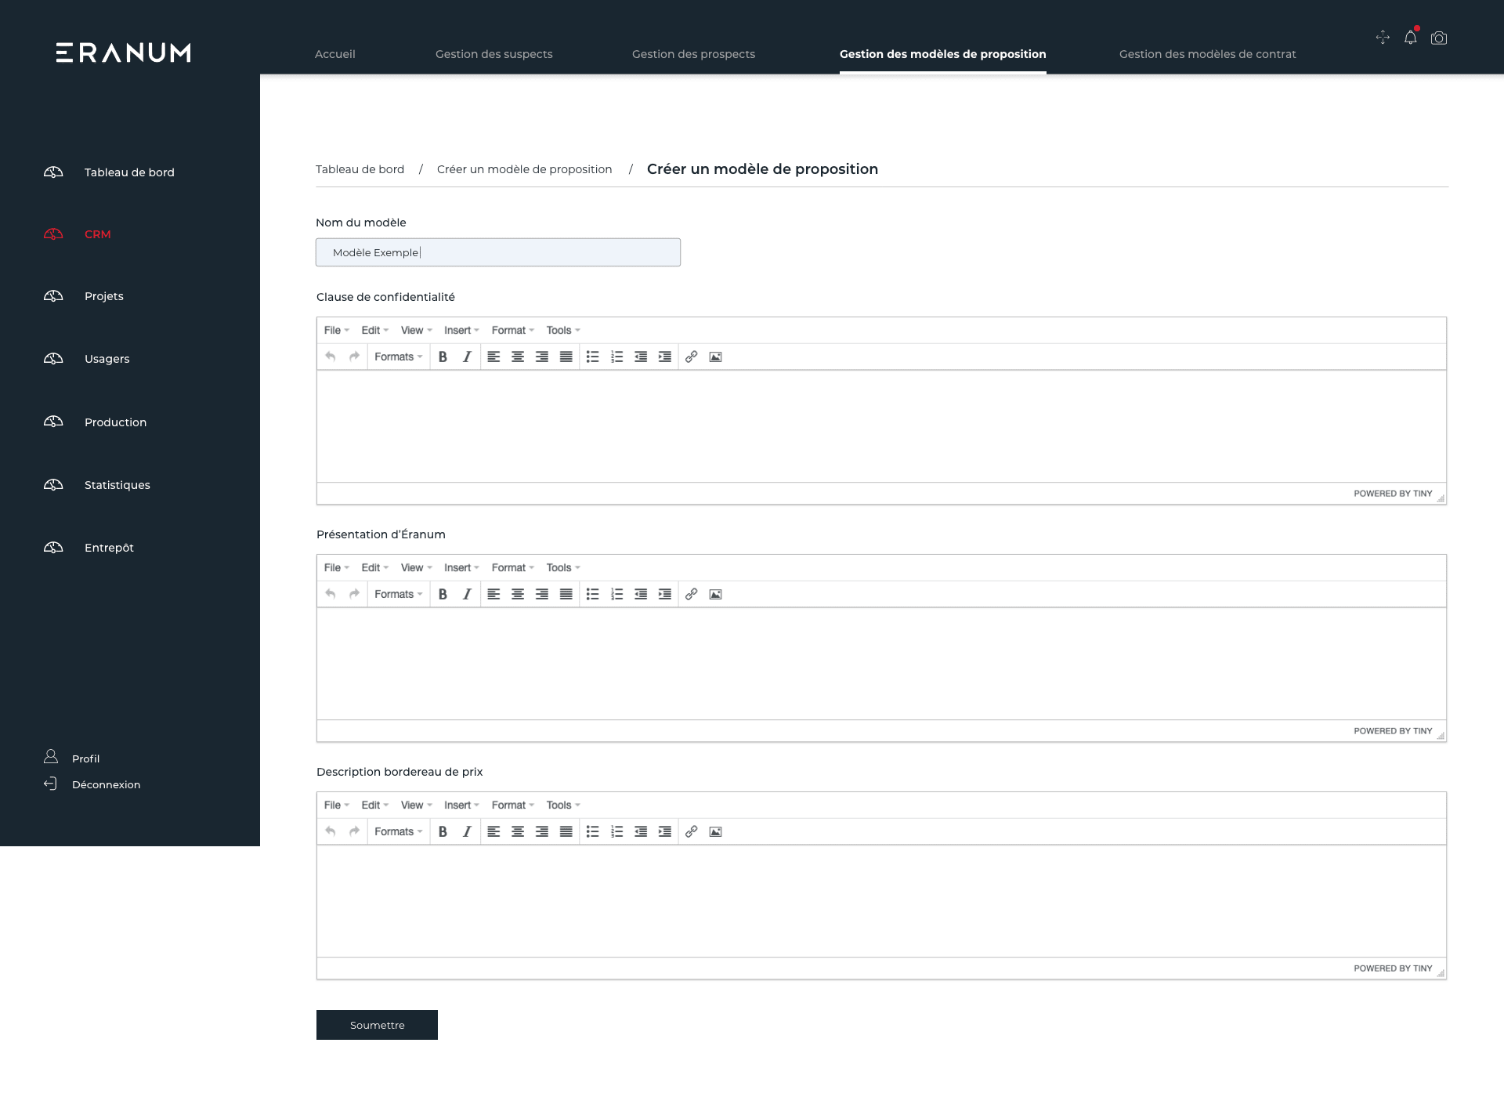
Task: Click the Soumettre button
Action: pyautogui.click(x=377, y=1025)
